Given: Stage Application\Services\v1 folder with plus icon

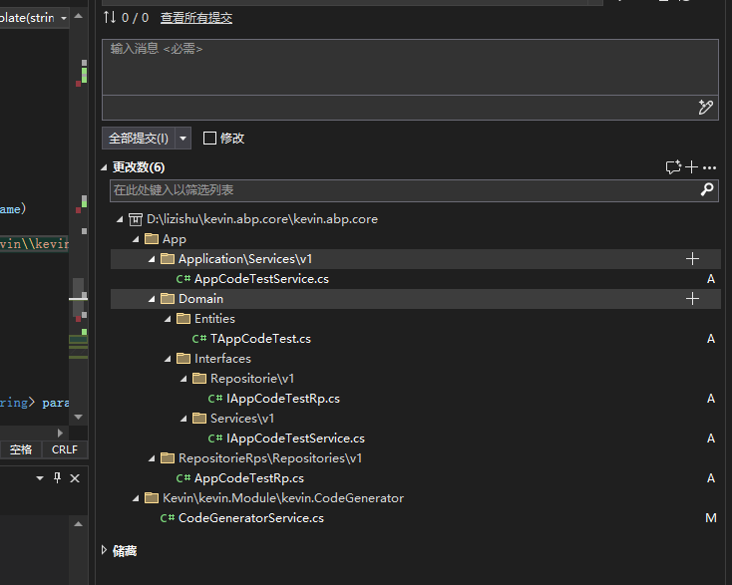Looking at the screenshot, I should click(692, 259).
